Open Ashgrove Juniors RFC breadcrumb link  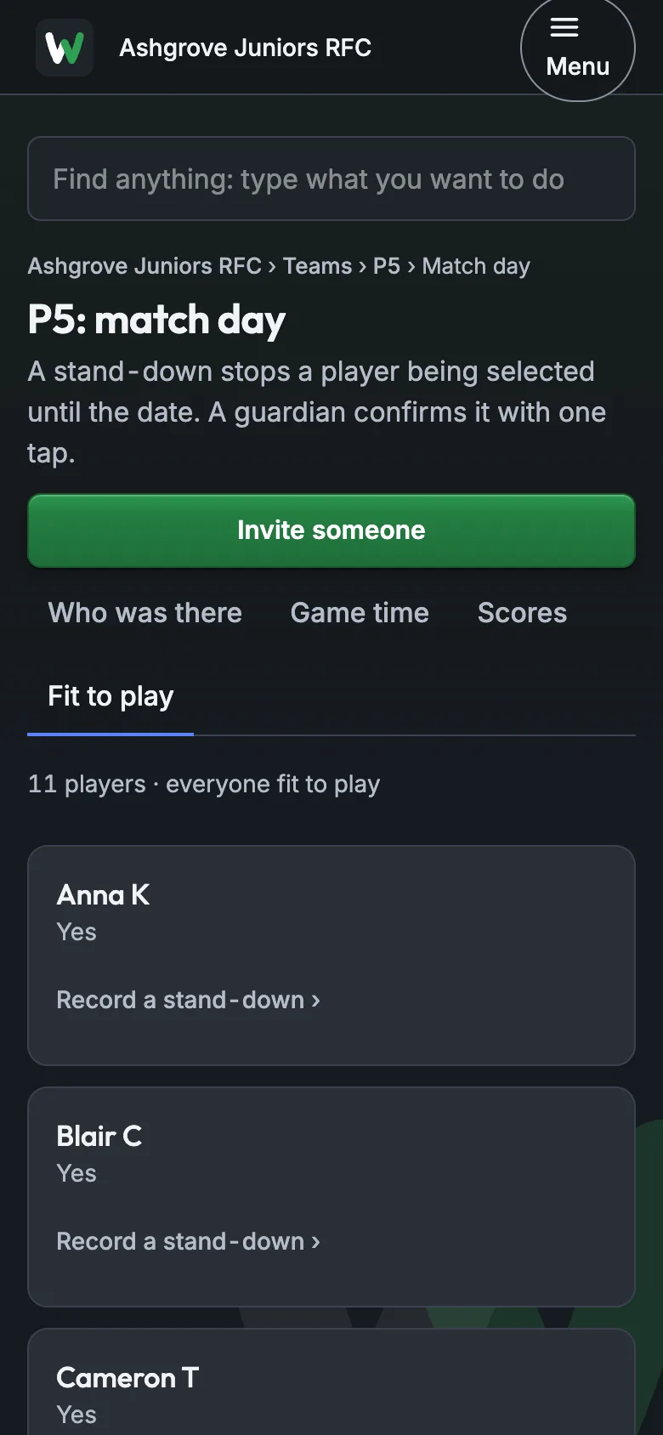click(144, 266)
